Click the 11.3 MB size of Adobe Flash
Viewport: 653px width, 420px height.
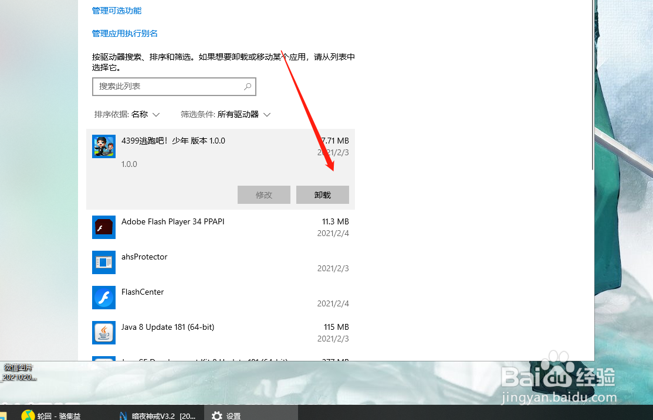[x=335, y=221]
